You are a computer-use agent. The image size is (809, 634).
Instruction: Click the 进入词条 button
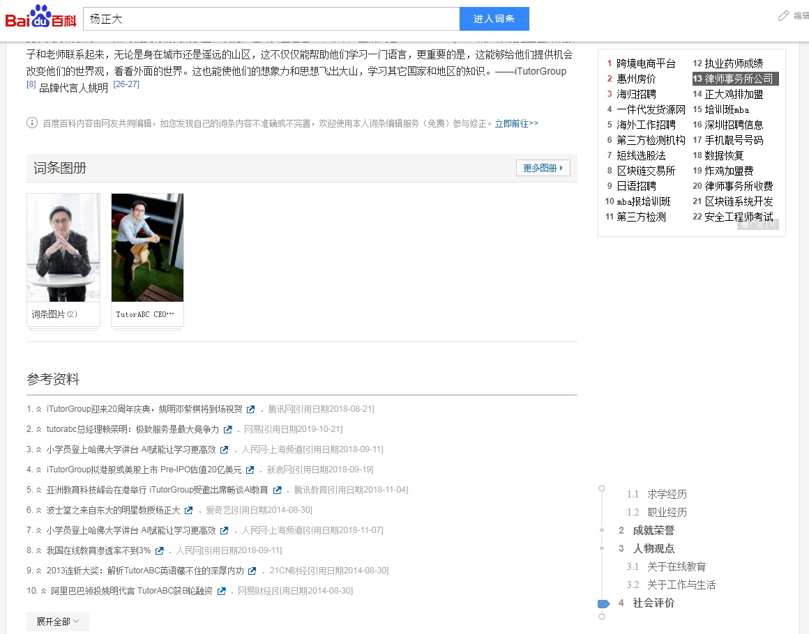pos(494,19)
